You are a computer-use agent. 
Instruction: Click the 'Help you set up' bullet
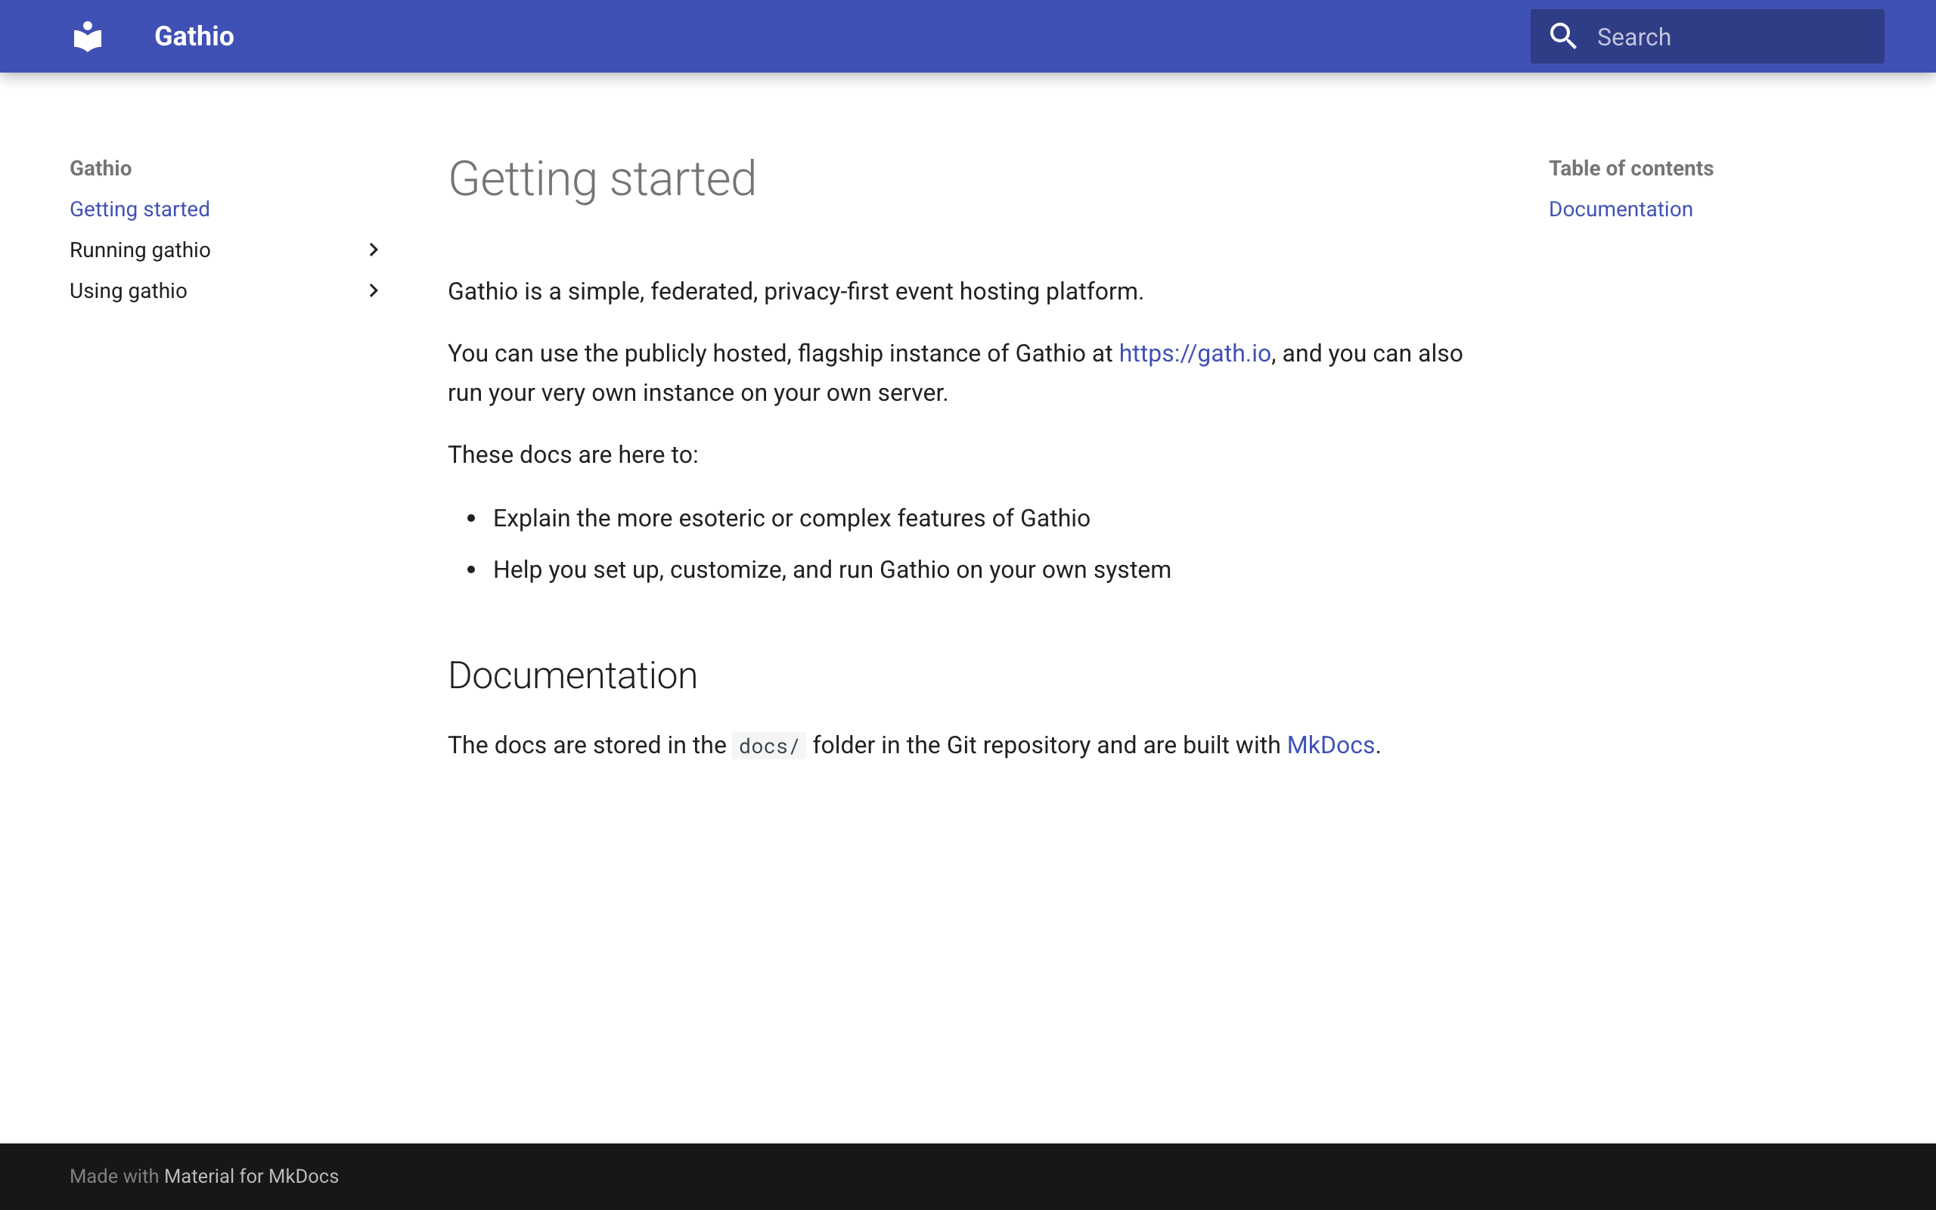click(x=831, y=569)
